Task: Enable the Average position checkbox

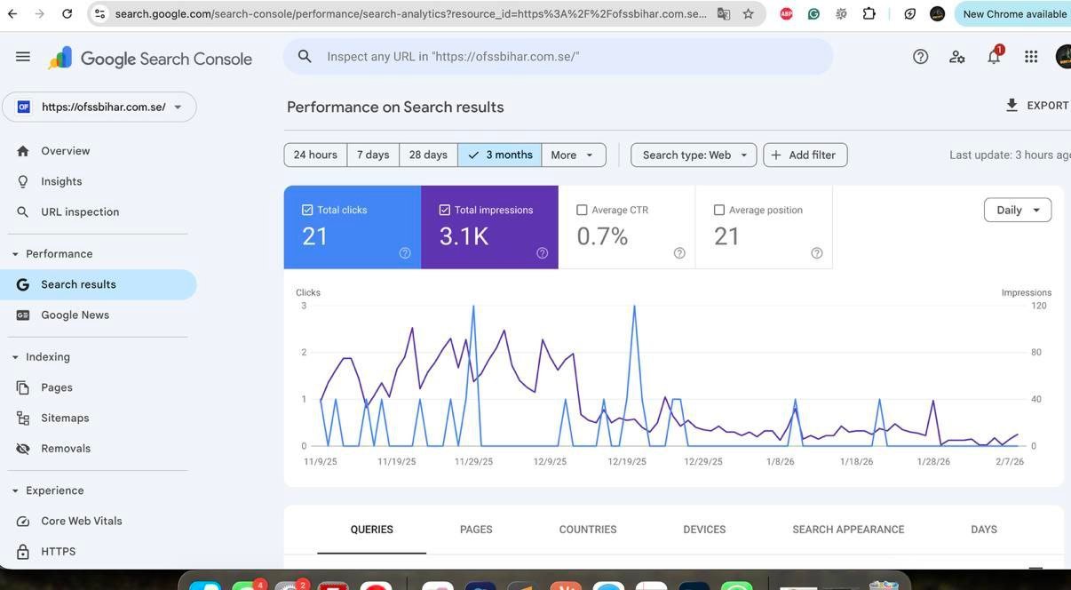Action: [x=719, y=211]
